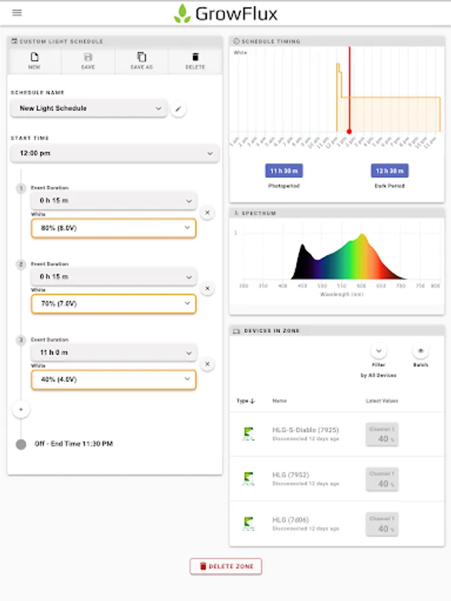Click the GrowFlux logo
This screenshot has width=451, height=601.
pyautogui.click(x=226, y=14)
